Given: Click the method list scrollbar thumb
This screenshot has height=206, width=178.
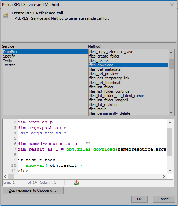Looking at the screenshot, I should [171, 64].
